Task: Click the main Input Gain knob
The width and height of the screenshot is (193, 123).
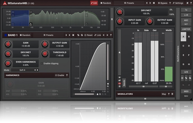Action: coord(120,21)
